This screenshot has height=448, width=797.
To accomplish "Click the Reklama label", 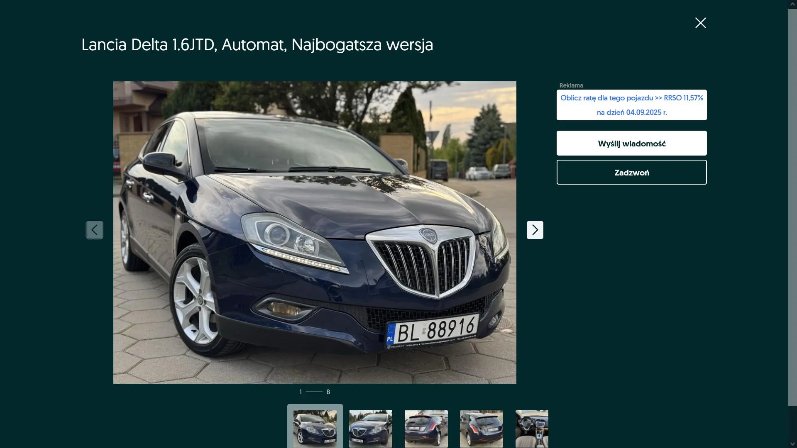I will [x=571, y=85].
